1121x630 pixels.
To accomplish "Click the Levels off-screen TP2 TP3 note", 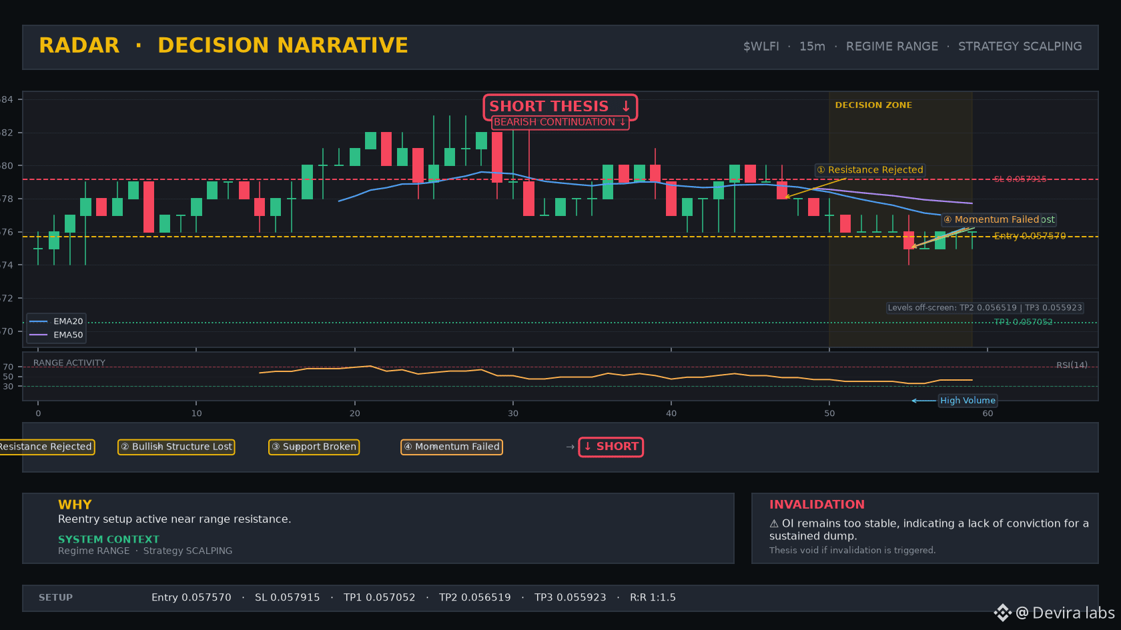I will (x=985, y=308).
